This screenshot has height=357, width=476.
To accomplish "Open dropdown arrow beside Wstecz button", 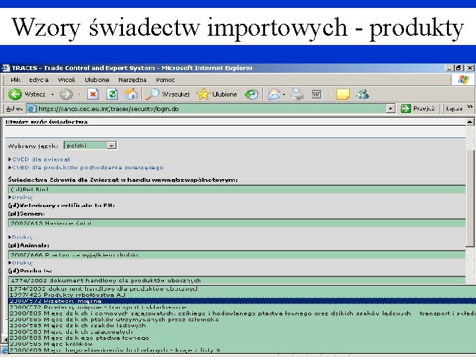I will (x=52, y=95).
